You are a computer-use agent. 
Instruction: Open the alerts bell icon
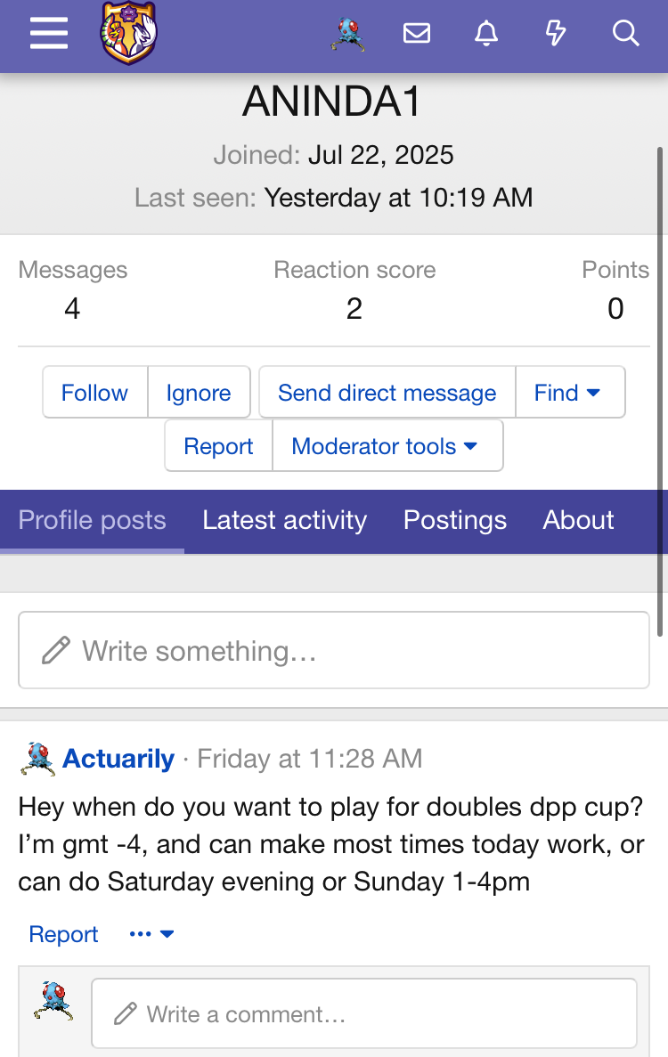pyautogui.click(x=486, y=33)
